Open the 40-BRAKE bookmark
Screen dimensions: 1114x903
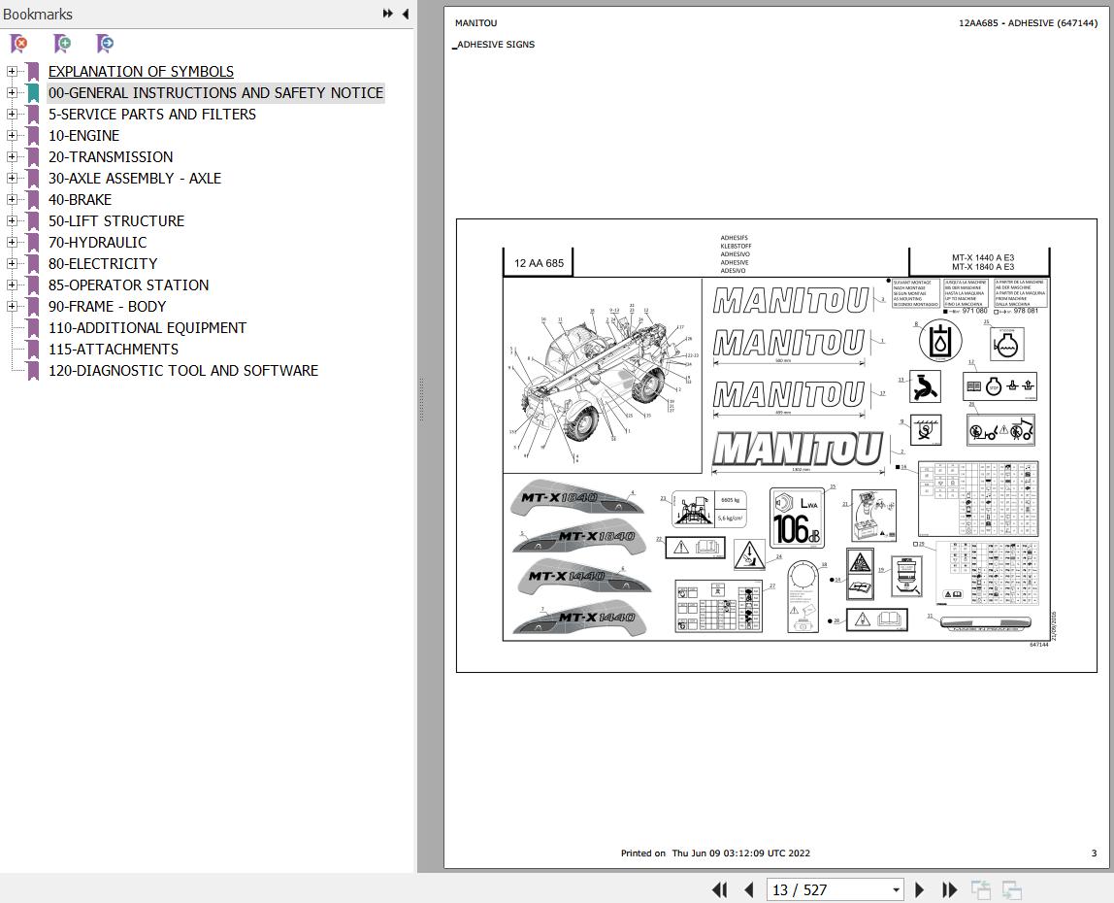pos(80,200)
